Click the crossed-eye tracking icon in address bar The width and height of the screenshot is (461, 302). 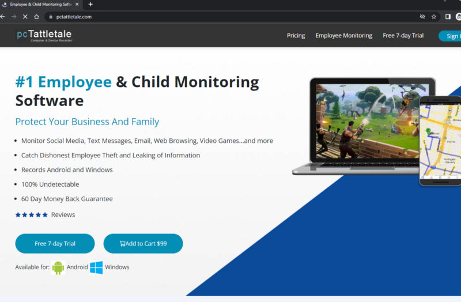422,17
